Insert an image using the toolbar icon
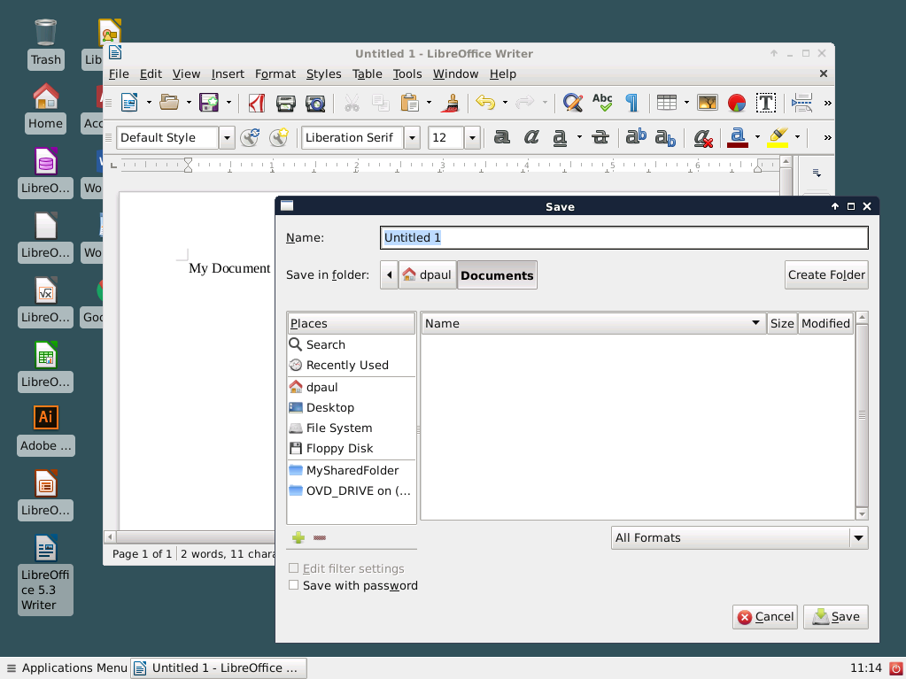 [706, 103]
